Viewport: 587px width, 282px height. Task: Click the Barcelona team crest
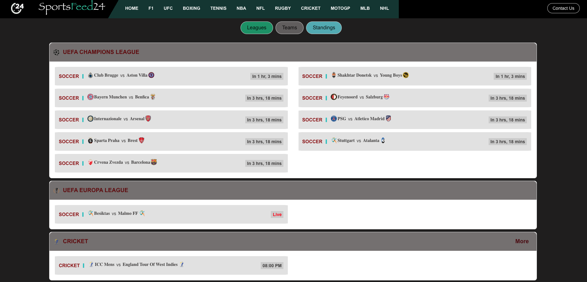pyautogui.click(x=154, y=162)
